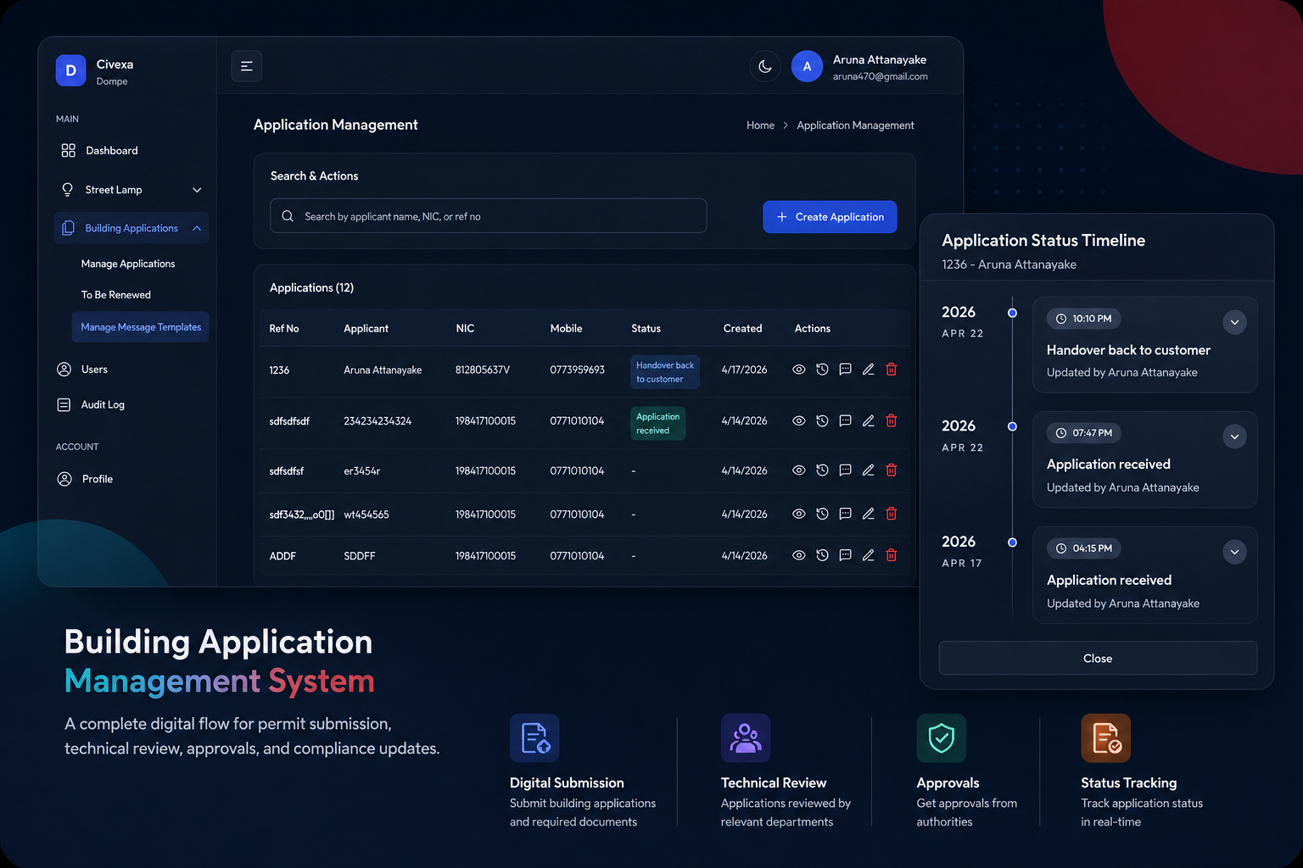Delete the wt454565 application
Viewport: 1303px width, 868px height.
point(892,514)
